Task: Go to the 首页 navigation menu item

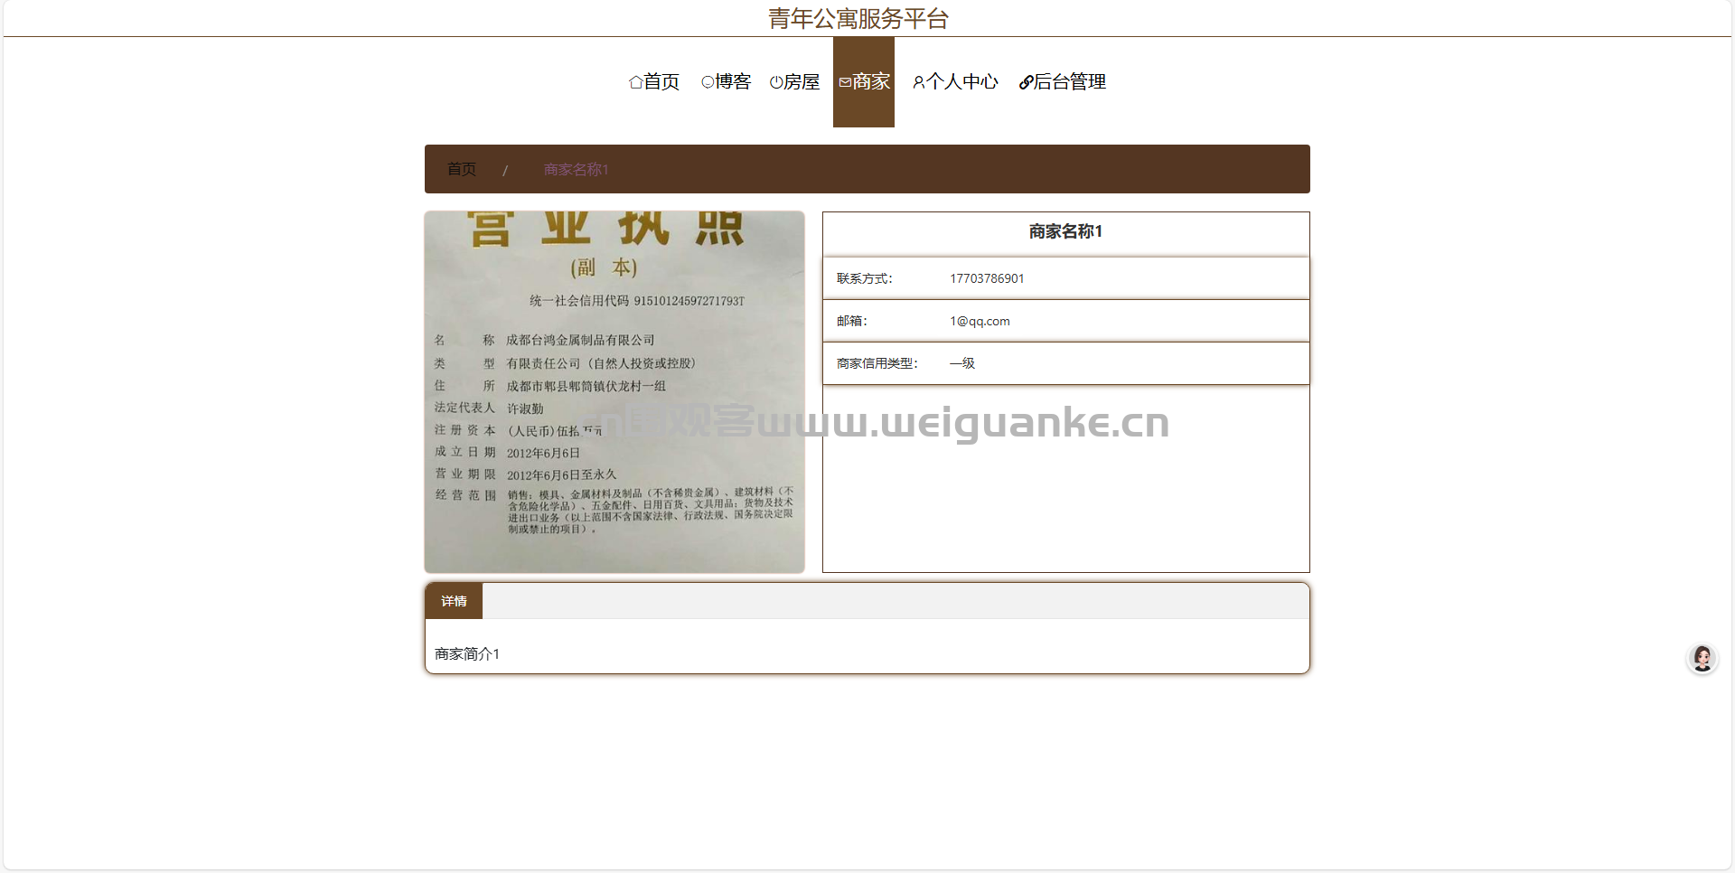Action: 654,82
